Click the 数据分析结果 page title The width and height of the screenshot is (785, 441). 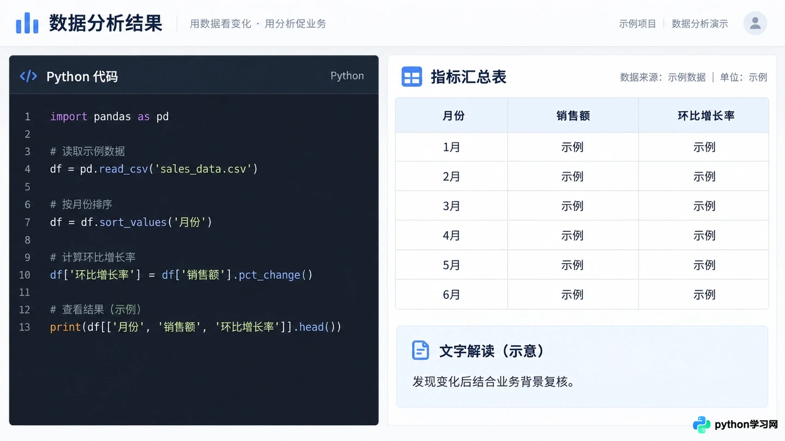106,23
